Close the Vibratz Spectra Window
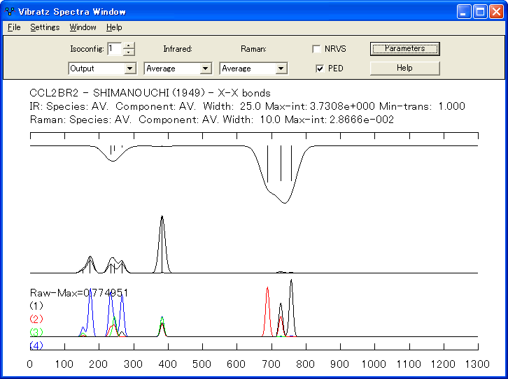This screenshot has height=379, width=508. click(496, 12)
